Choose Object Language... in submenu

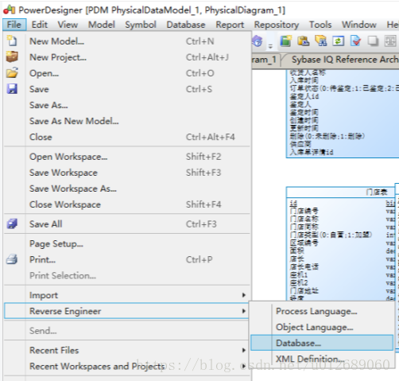[x=322, y=327]
